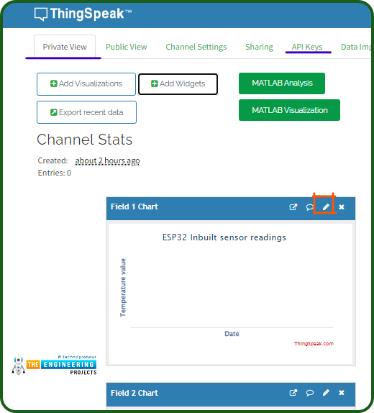Click the Field 1 Chart comment bubble icon

coord(309,207)
